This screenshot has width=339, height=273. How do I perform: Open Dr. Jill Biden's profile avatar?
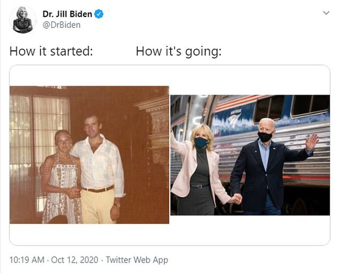23,20
